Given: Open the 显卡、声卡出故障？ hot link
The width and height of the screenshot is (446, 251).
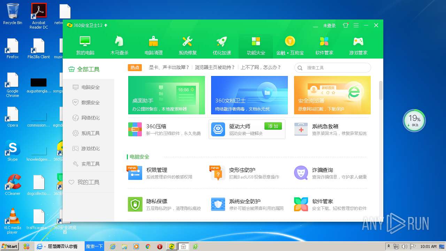Looking at the screenshot, I should pos(169,67).
